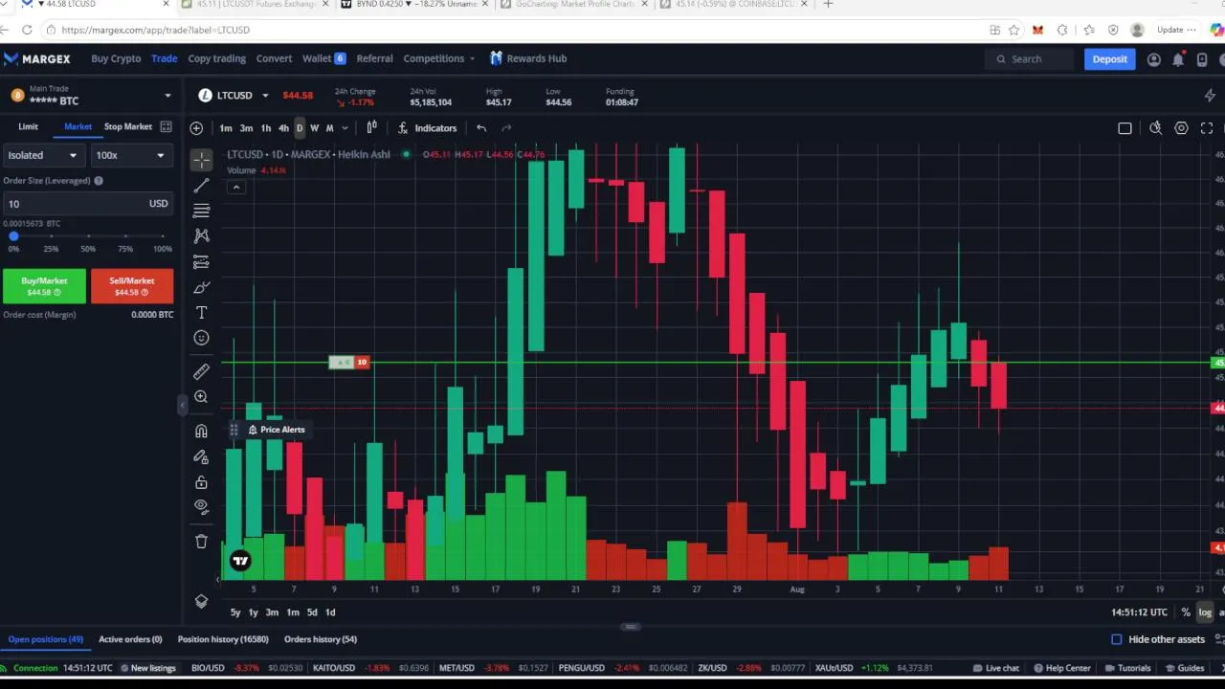This screenshot has width=1225, height=689.
Task: Activate the chart zoom-in tool
Action: coord(201,397)
